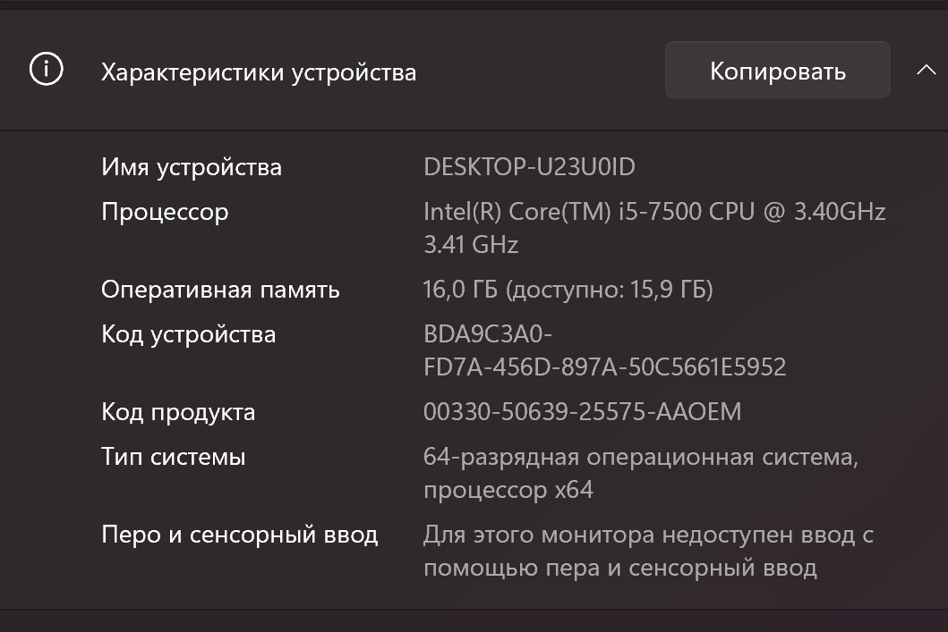Click the Процессор label
948x632 pixels.
pos(165,212)
